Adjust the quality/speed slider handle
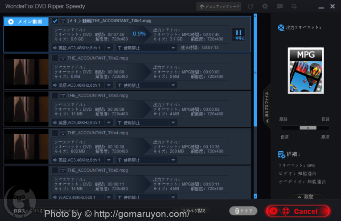Screen dimensions: 341x221 pos(308,128)
